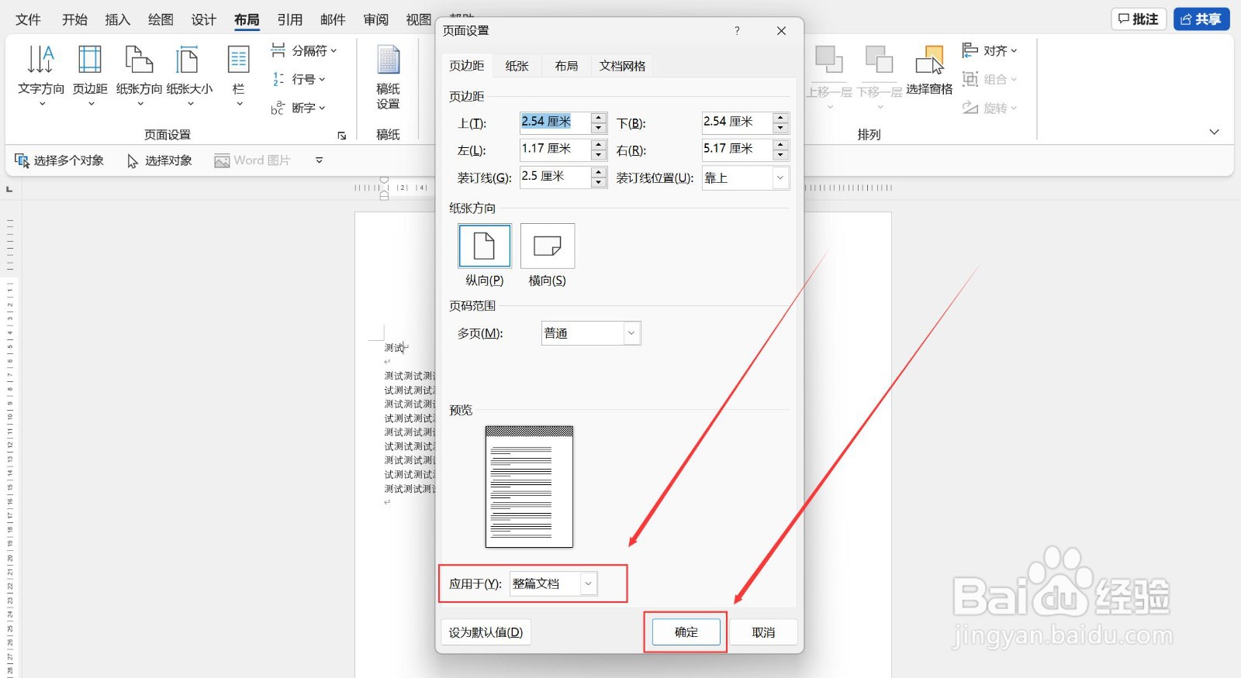Screen dimensions: 1241x678
Task: Click the 上(T) top margin field
Action: point(555,122)
